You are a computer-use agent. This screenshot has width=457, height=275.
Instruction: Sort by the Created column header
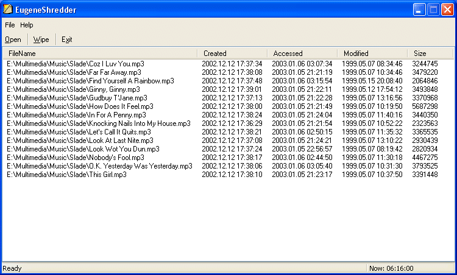[232, 54]
